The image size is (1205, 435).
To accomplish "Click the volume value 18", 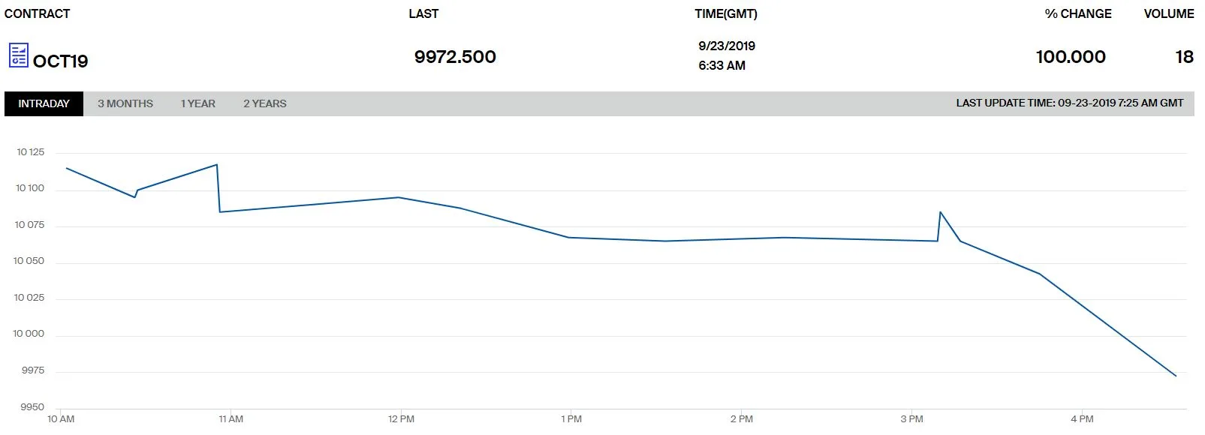I will (1184, 57).
